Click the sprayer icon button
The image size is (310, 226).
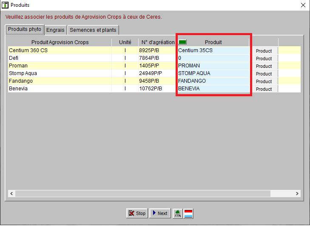(178, 213)
